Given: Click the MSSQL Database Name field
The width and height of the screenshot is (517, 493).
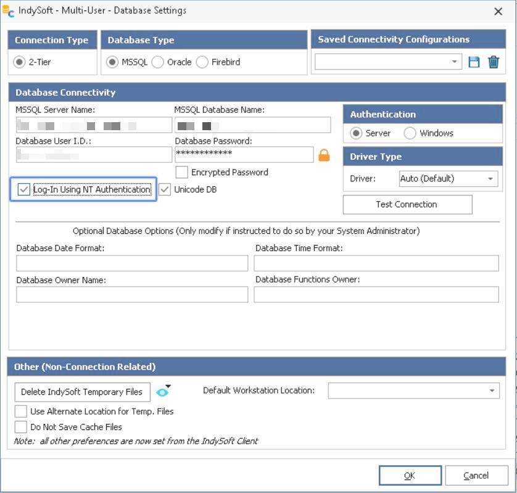Looking at the screenshot, I should tap(252, 125).
